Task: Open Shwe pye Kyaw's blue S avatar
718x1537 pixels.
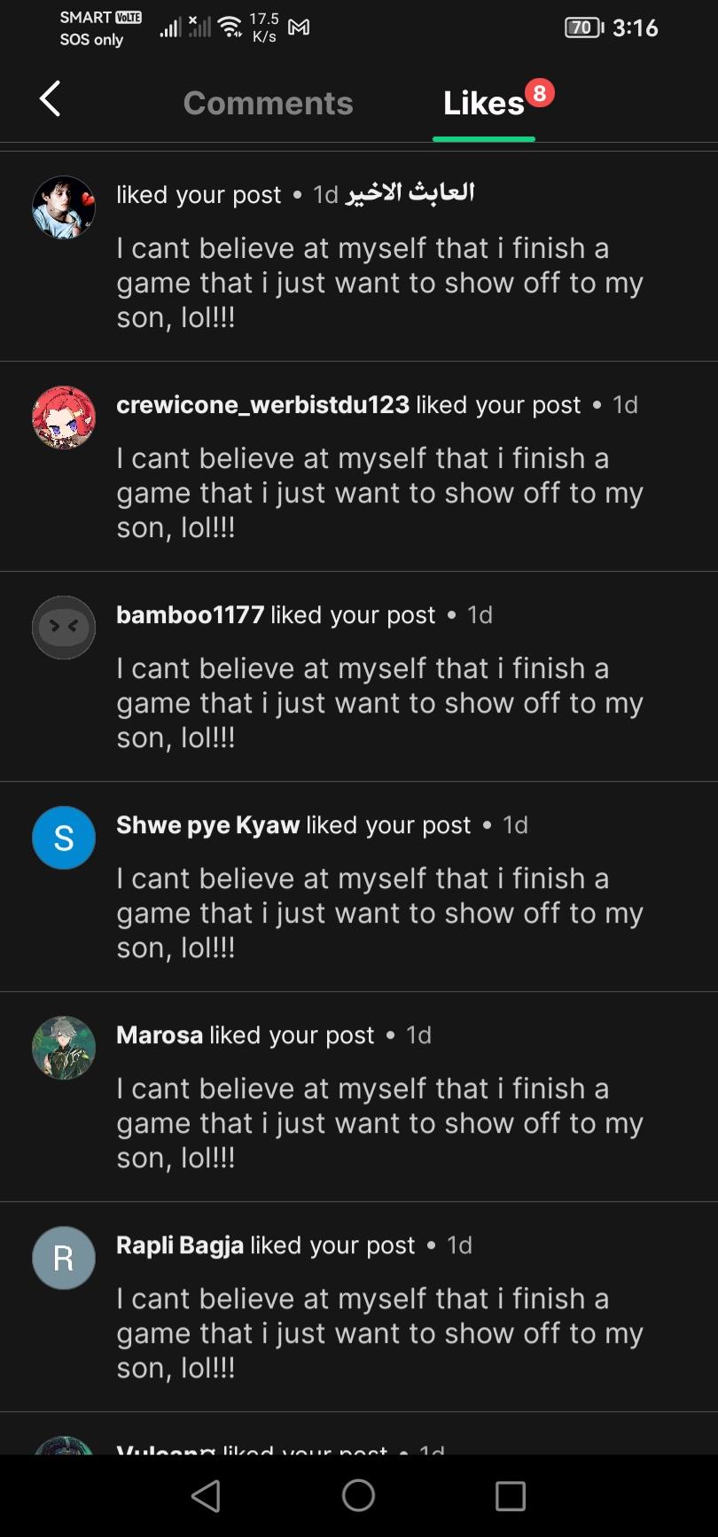Action: (64, 838)
